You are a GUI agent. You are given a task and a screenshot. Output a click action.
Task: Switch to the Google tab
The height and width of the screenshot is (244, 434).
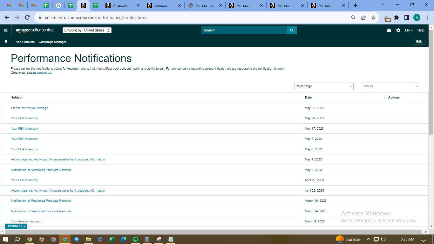(x=58, y=5)
